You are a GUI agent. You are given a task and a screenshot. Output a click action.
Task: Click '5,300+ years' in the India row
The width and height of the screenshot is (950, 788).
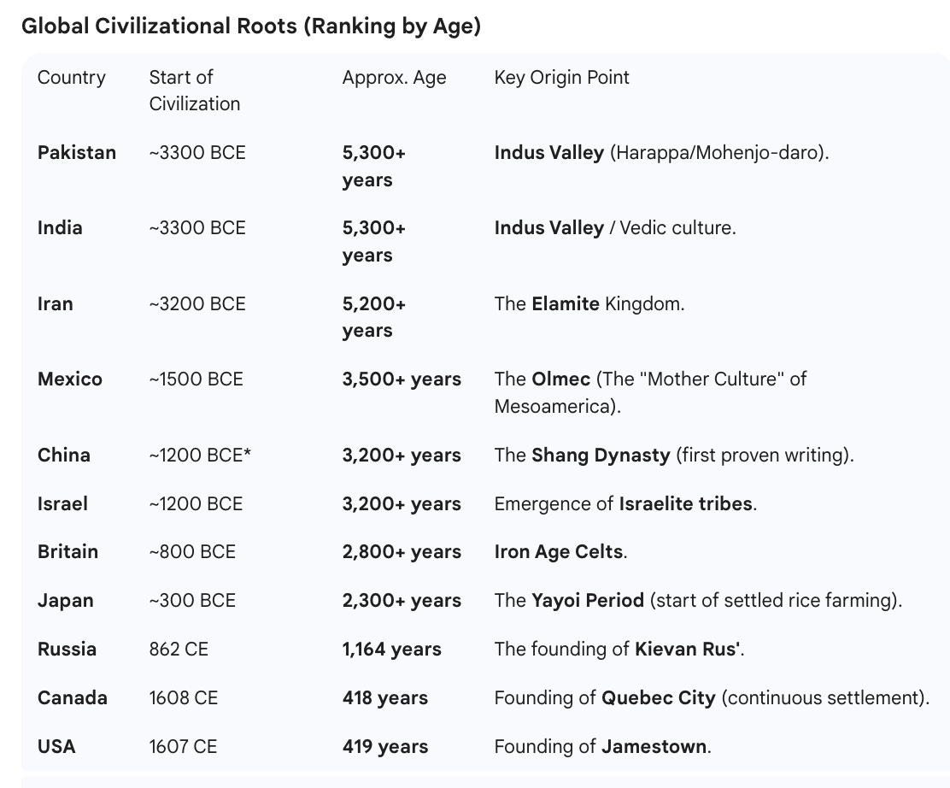click(x=374, y=241)
